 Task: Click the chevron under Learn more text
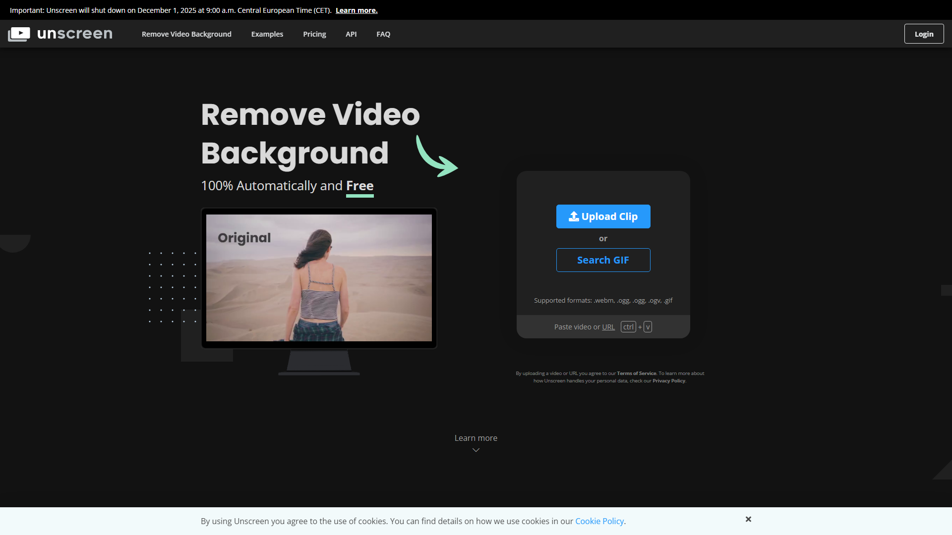pos(476,449)
